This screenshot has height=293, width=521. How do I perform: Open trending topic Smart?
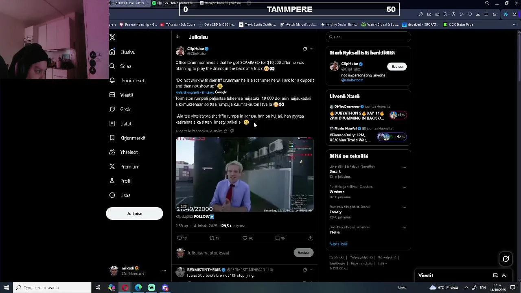335,172
